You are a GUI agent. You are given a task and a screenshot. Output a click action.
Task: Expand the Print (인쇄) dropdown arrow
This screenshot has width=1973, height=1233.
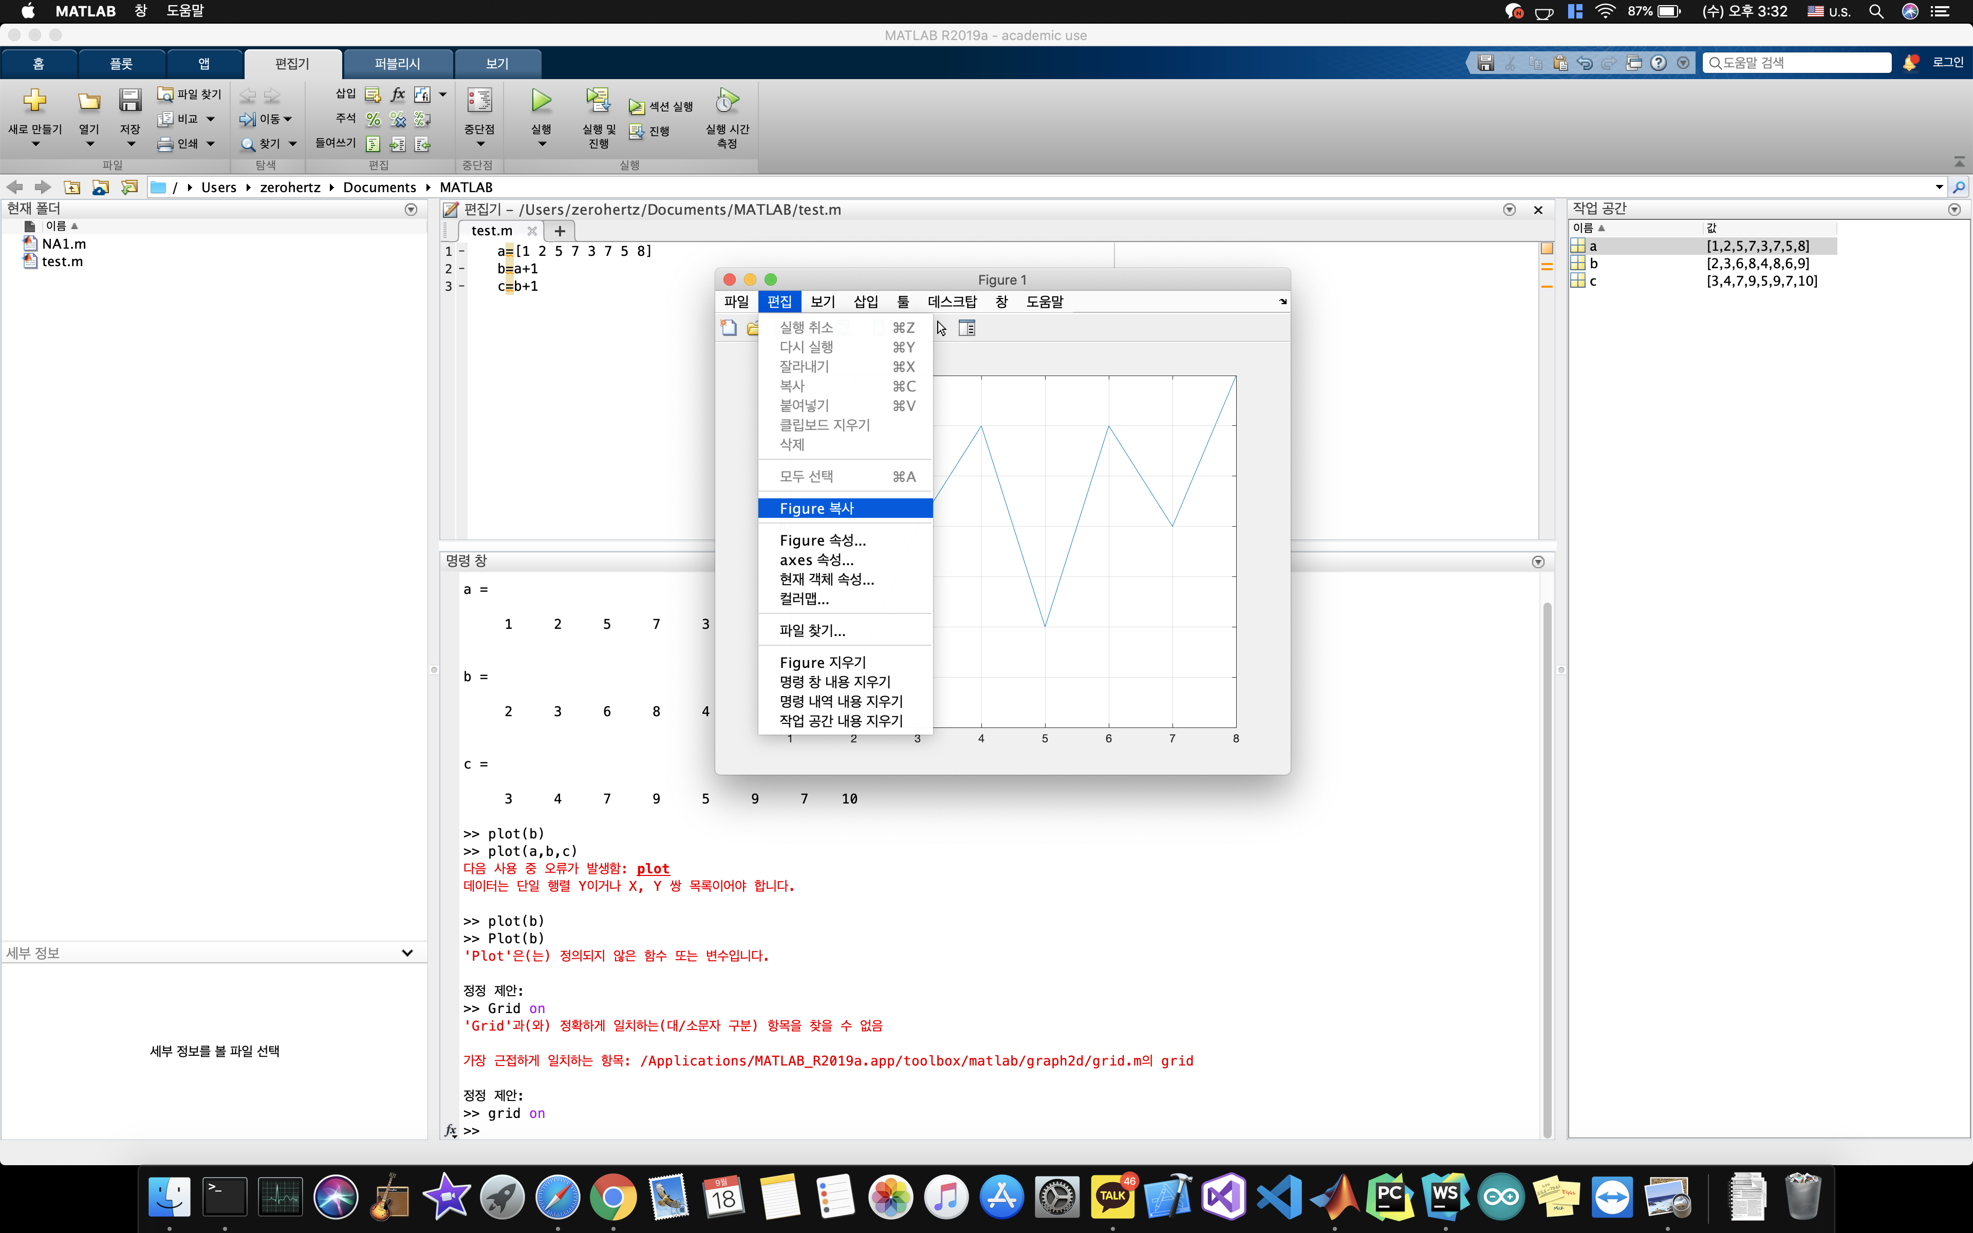(210, 143)
